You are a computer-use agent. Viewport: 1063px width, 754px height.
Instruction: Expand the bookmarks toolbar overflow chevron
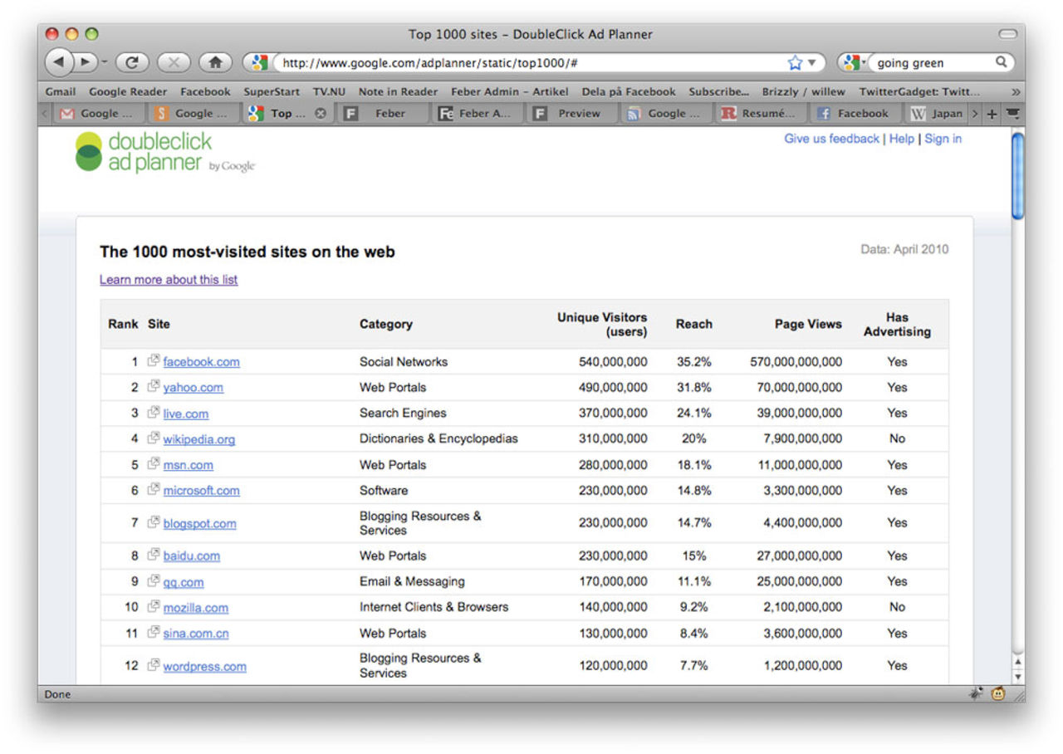1015,92
